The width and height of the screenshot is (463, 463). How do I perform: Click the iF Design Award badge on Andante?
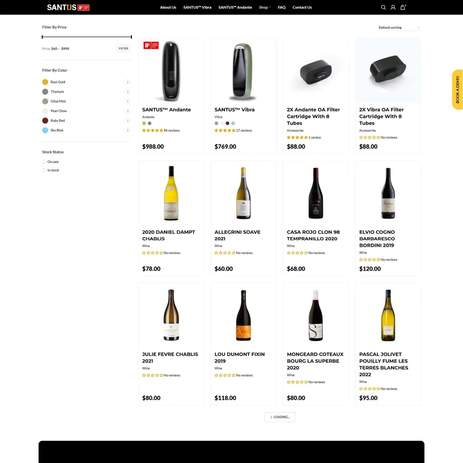coord(151,45)
